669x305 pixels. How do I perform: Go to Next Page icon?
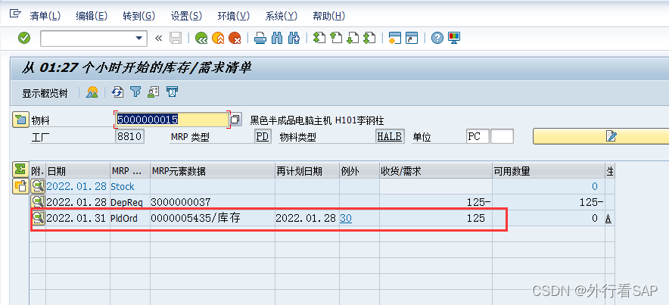[x=353, y=38]
